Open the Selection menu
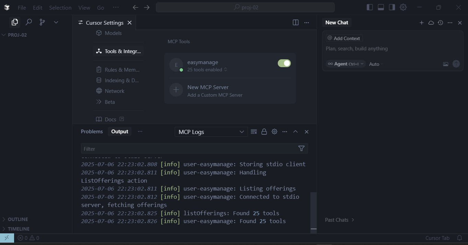 (x=60, y=8)
